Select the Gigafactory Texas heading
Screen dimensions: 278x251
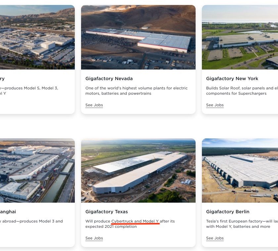(x=107, y=212)
